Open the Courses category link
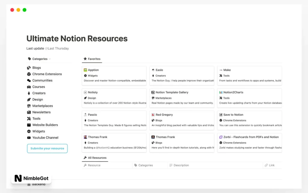 [38, 87]
